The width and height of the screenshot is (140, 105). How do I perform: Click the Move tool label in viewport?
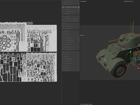pos(83,35)
